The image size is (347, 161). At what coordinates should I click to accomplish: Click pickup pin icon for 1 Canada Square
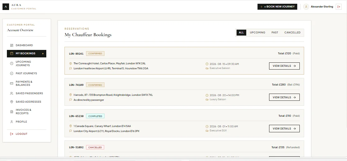pos(71,126)
